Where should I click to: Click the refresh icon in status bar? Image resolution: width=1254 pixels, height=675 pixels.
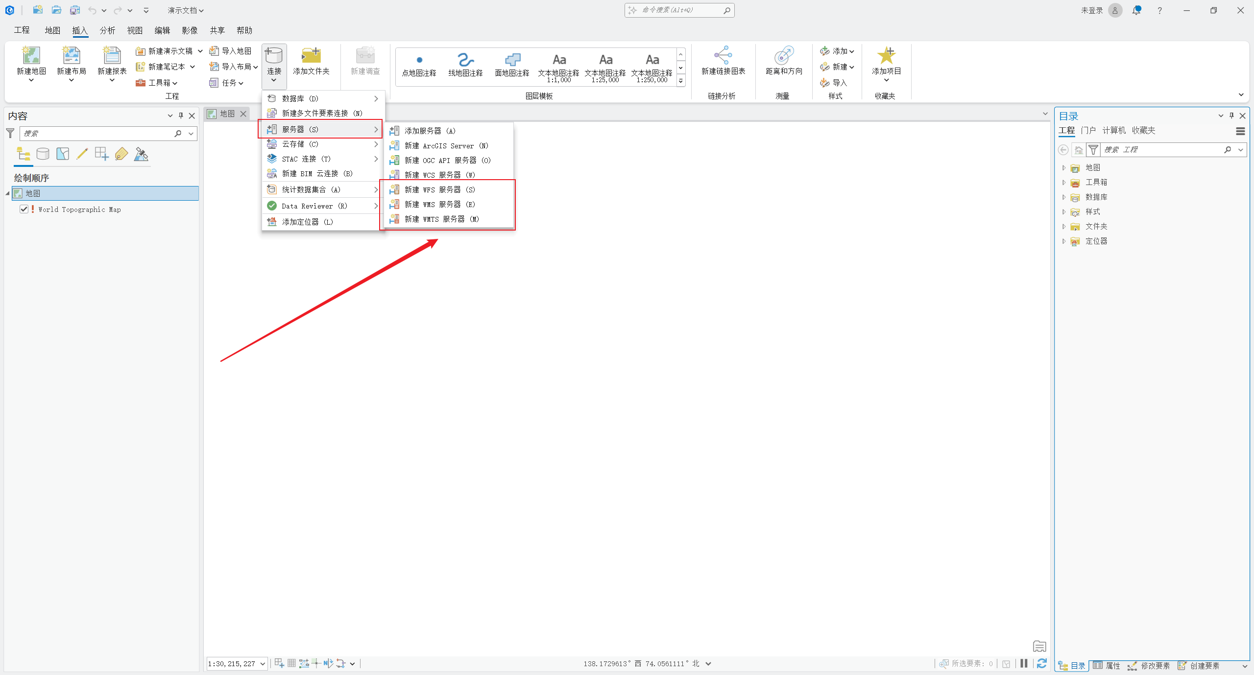(1042, 663)
